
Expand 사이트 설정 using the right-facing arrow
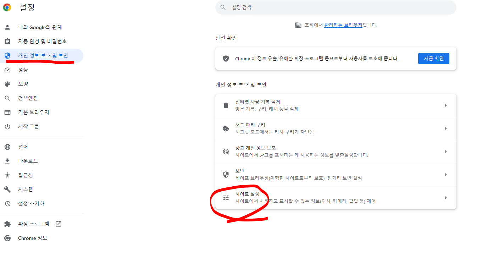click(x=446, y=197)
